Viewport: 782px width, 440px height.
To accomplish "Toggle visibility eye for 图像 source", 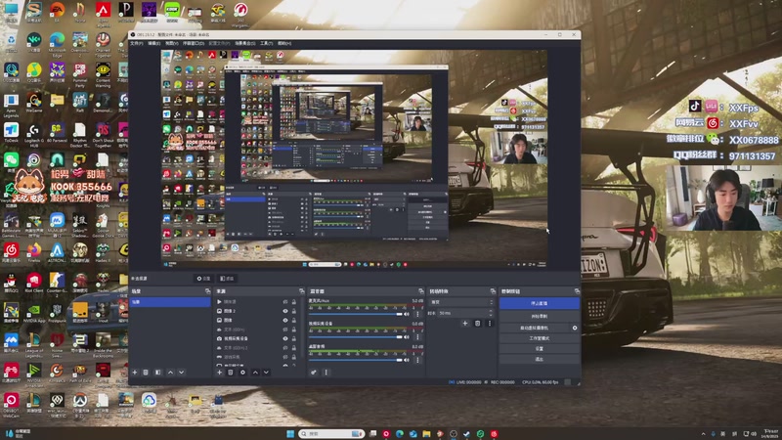I will (285, 321).
